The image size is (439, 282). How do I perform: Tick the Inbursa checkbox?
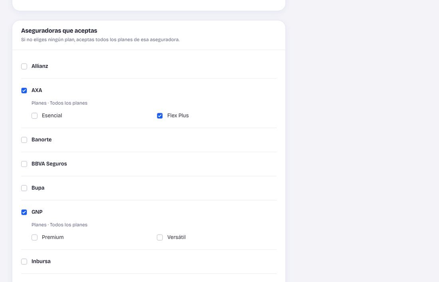point(24,262)
